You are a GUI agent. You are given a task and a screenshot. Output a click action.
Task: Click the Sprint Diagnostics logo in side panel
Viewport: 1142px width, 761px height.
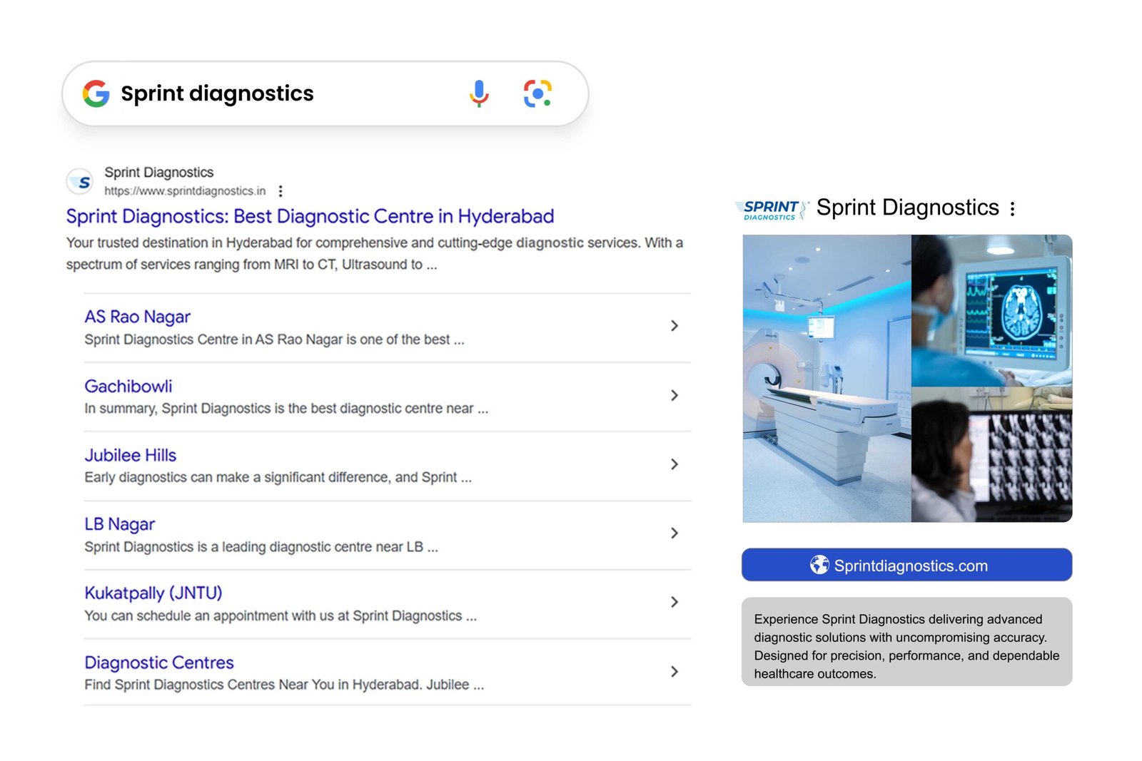(x=772, y=209)
